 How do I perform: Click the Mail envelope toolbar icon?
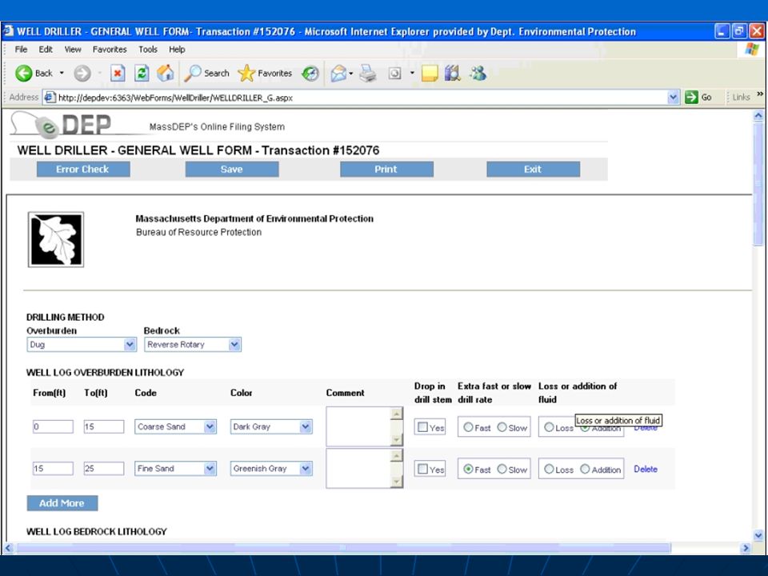[x=338, y=74]
